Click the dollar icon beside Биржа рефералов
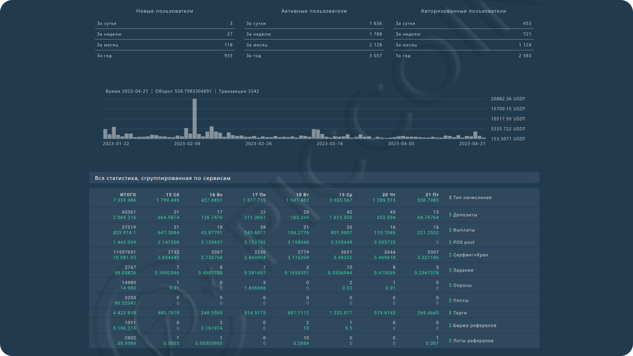This screenshot has width=633, height=356. (450, 325)
